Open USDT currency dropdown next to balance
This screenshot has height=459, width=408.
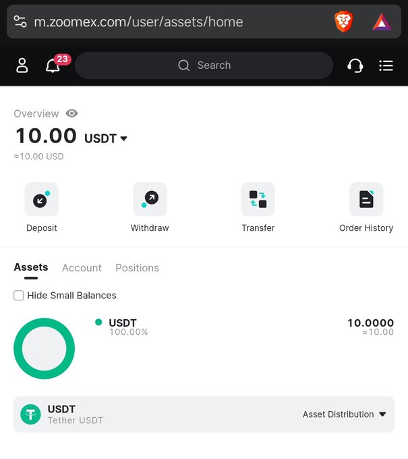click(106, 138)
